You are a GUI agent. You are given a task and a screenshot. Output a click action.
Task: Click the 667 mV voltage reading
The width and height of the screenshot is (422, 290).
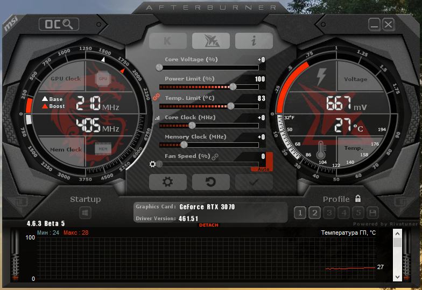coord(347,104)
